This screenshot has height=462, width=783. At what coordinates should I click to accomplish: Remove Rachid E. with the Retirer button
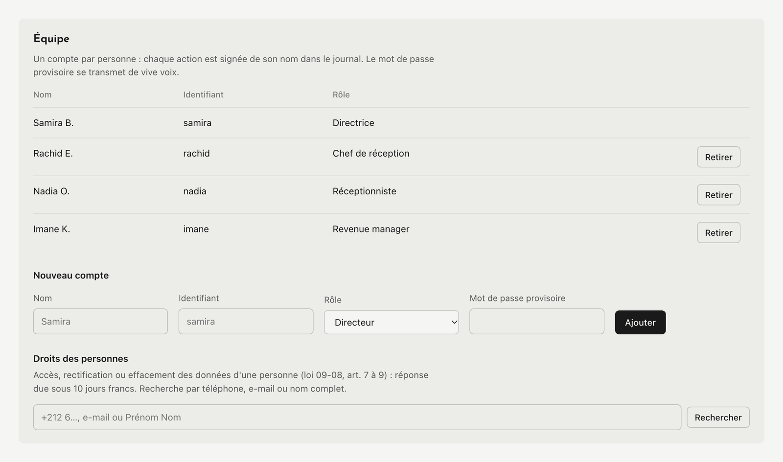[x=718, y=157]
